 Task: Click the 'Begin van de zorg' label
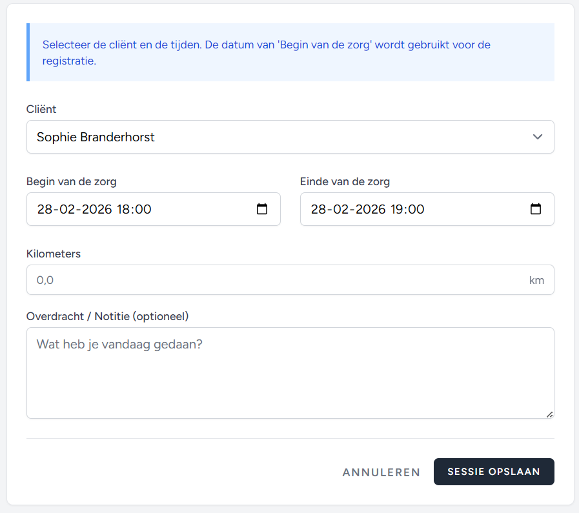(x=72, y=181)
